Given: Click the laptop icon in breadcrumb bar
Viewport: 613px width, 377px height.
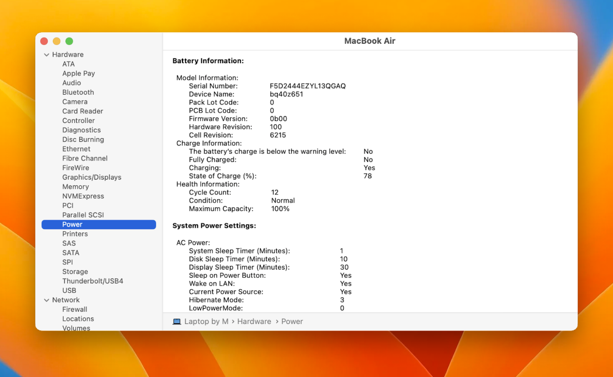Looking at the screenshot, I should pyautogui.click(x=177, y=321).
